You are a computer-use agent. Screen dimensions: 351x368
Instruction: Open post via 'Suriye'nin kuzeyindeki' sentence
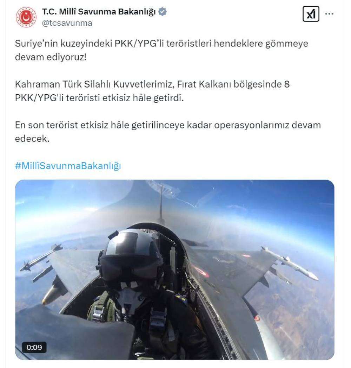161,43
